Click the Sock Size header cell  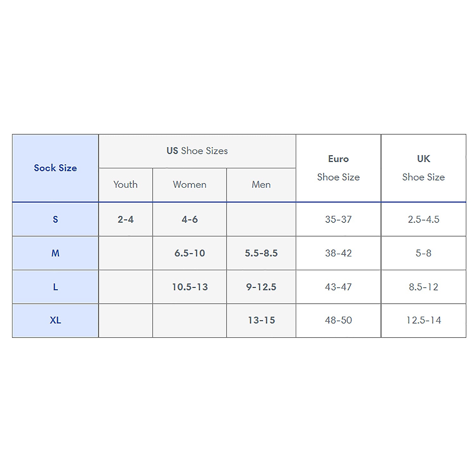pyautogui.click(x=55, y=168)
